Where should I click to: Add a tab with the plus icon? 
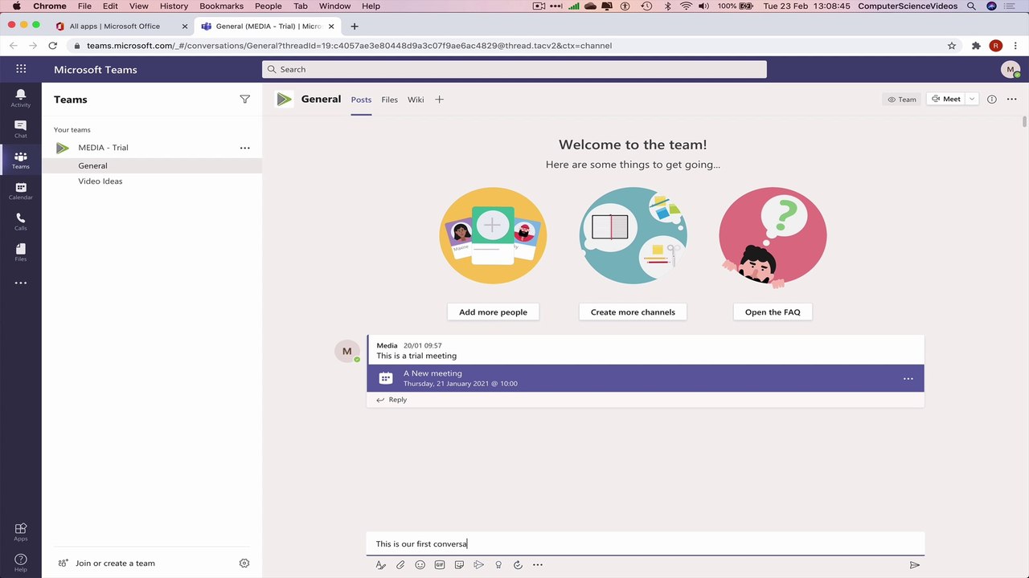[439, 100]
